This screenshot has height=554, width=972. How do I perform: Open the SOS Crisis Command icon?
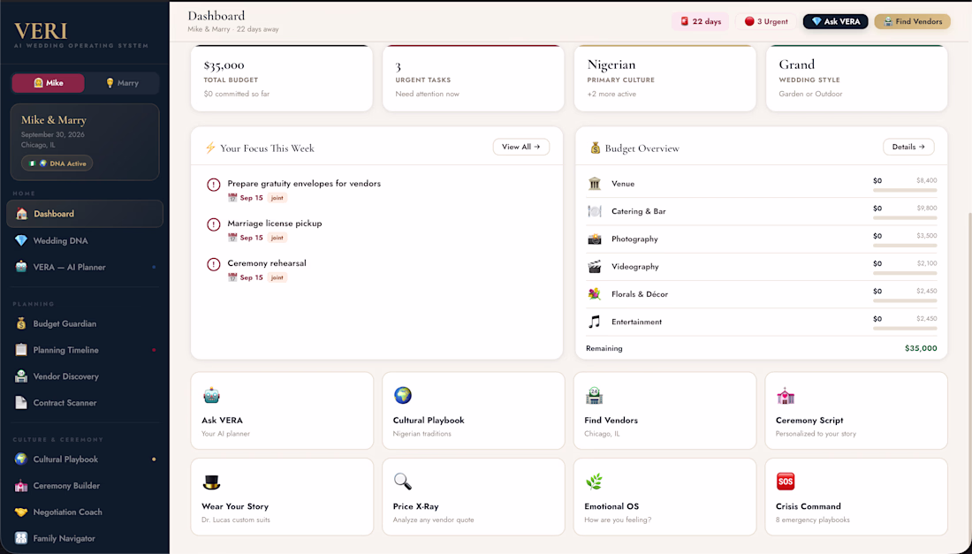click(x=786, y=482)
